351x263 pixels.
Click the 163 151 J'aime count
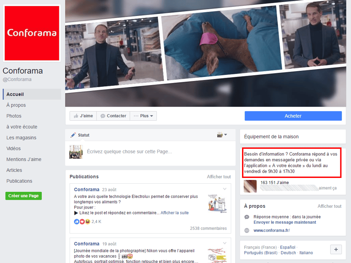coord(274,182)
